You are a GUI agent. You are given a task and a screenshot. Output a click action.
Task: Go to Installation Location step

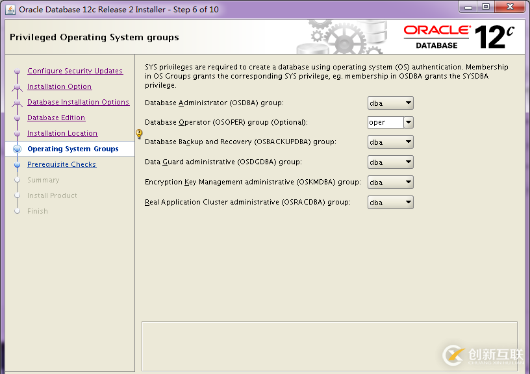pos(62,133)
